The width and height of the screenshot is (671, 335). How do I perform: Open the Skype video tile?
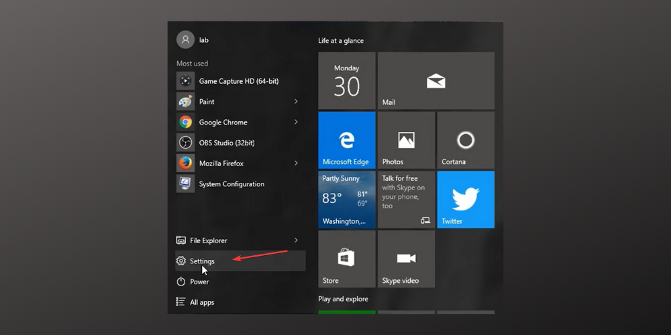406,259
